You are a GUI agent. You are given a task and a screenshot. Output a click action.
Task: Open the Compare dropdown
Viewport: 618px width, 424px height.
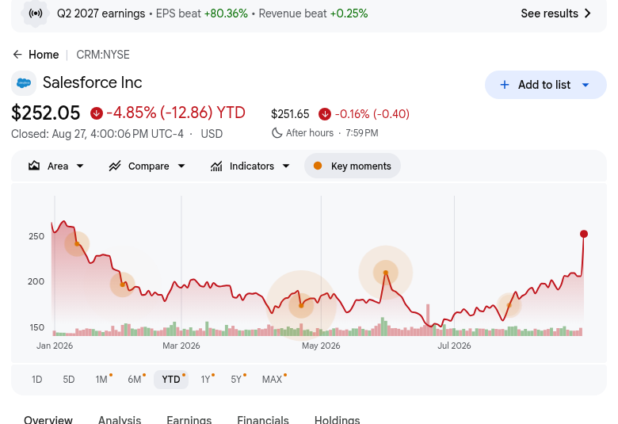pyautogui.click(x=147, y=166)
